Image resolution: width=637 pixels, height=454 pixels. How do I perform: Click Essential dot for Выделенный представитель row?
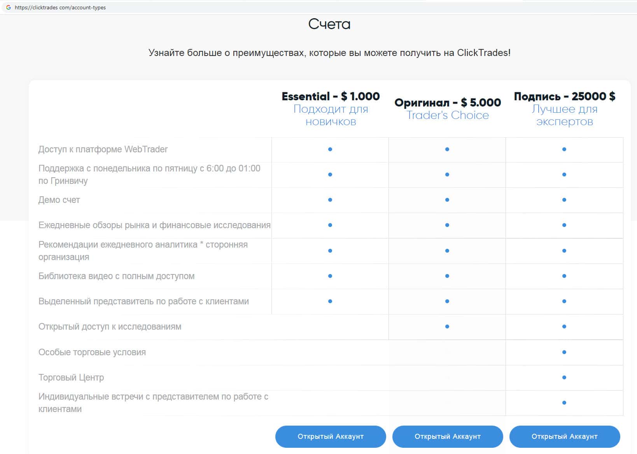click(330, 301)
